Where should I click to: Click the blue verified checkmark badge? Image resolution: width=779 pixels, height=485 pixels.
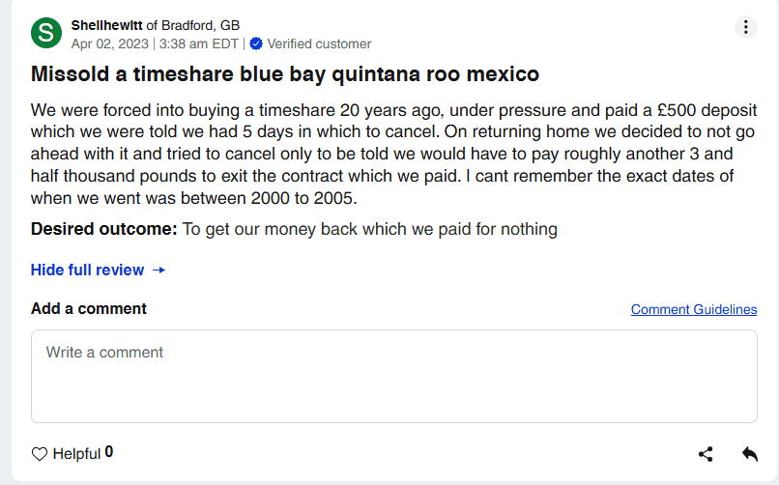tap(256, 43)
